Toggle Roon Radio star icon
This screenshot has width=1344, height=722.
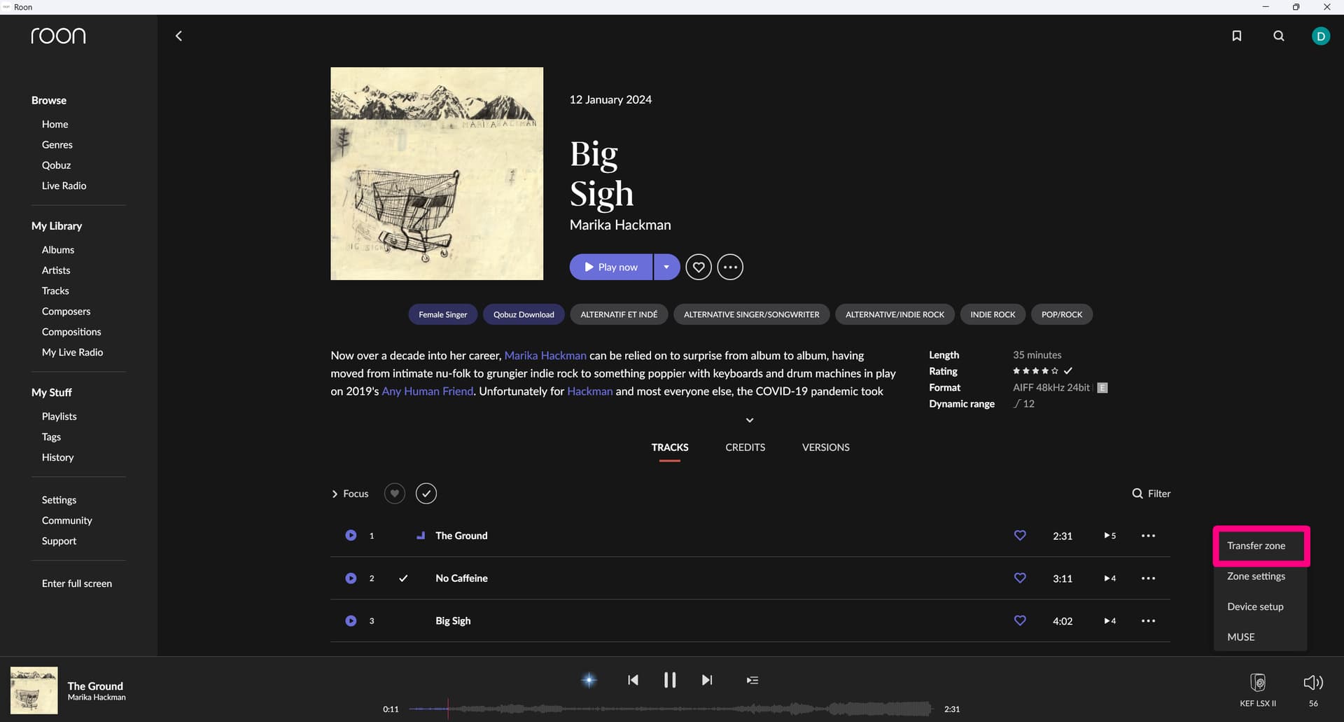[x=589, y=680]
